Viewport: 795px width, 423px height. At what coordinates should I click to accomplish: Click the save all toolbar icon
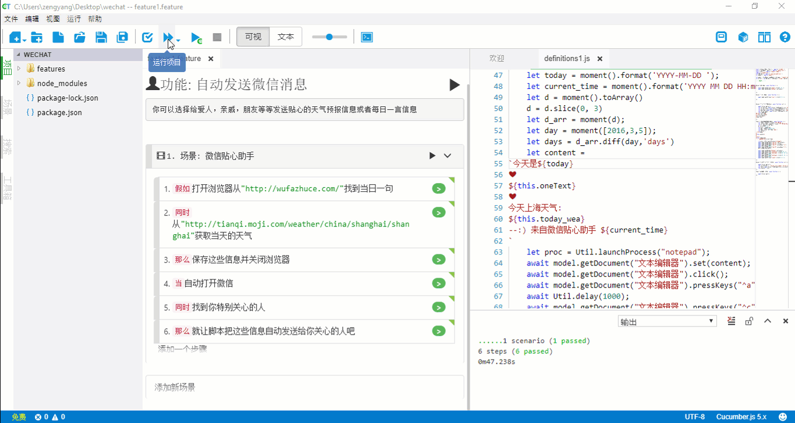click(122, 37)
